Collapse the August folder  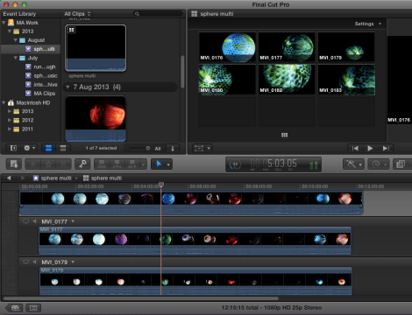(16, 40)
